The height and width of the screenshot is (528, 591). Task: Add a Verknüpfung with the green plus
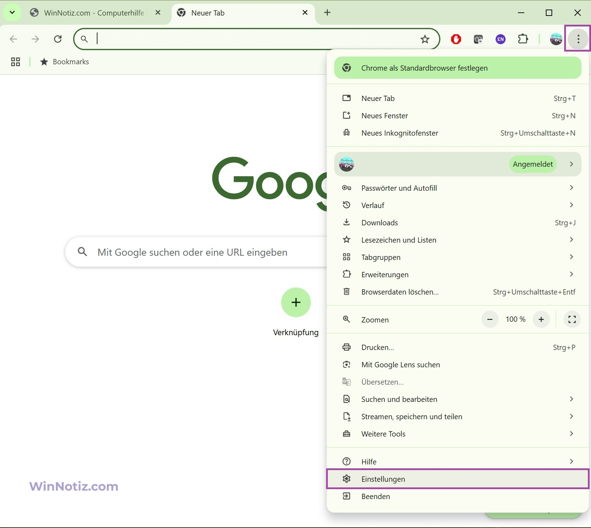pyautogui.click(x=296, y=302)
